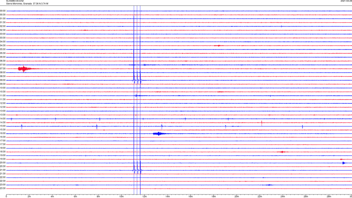
Task: Select the 06:00 trace time label
Action: 3,57
